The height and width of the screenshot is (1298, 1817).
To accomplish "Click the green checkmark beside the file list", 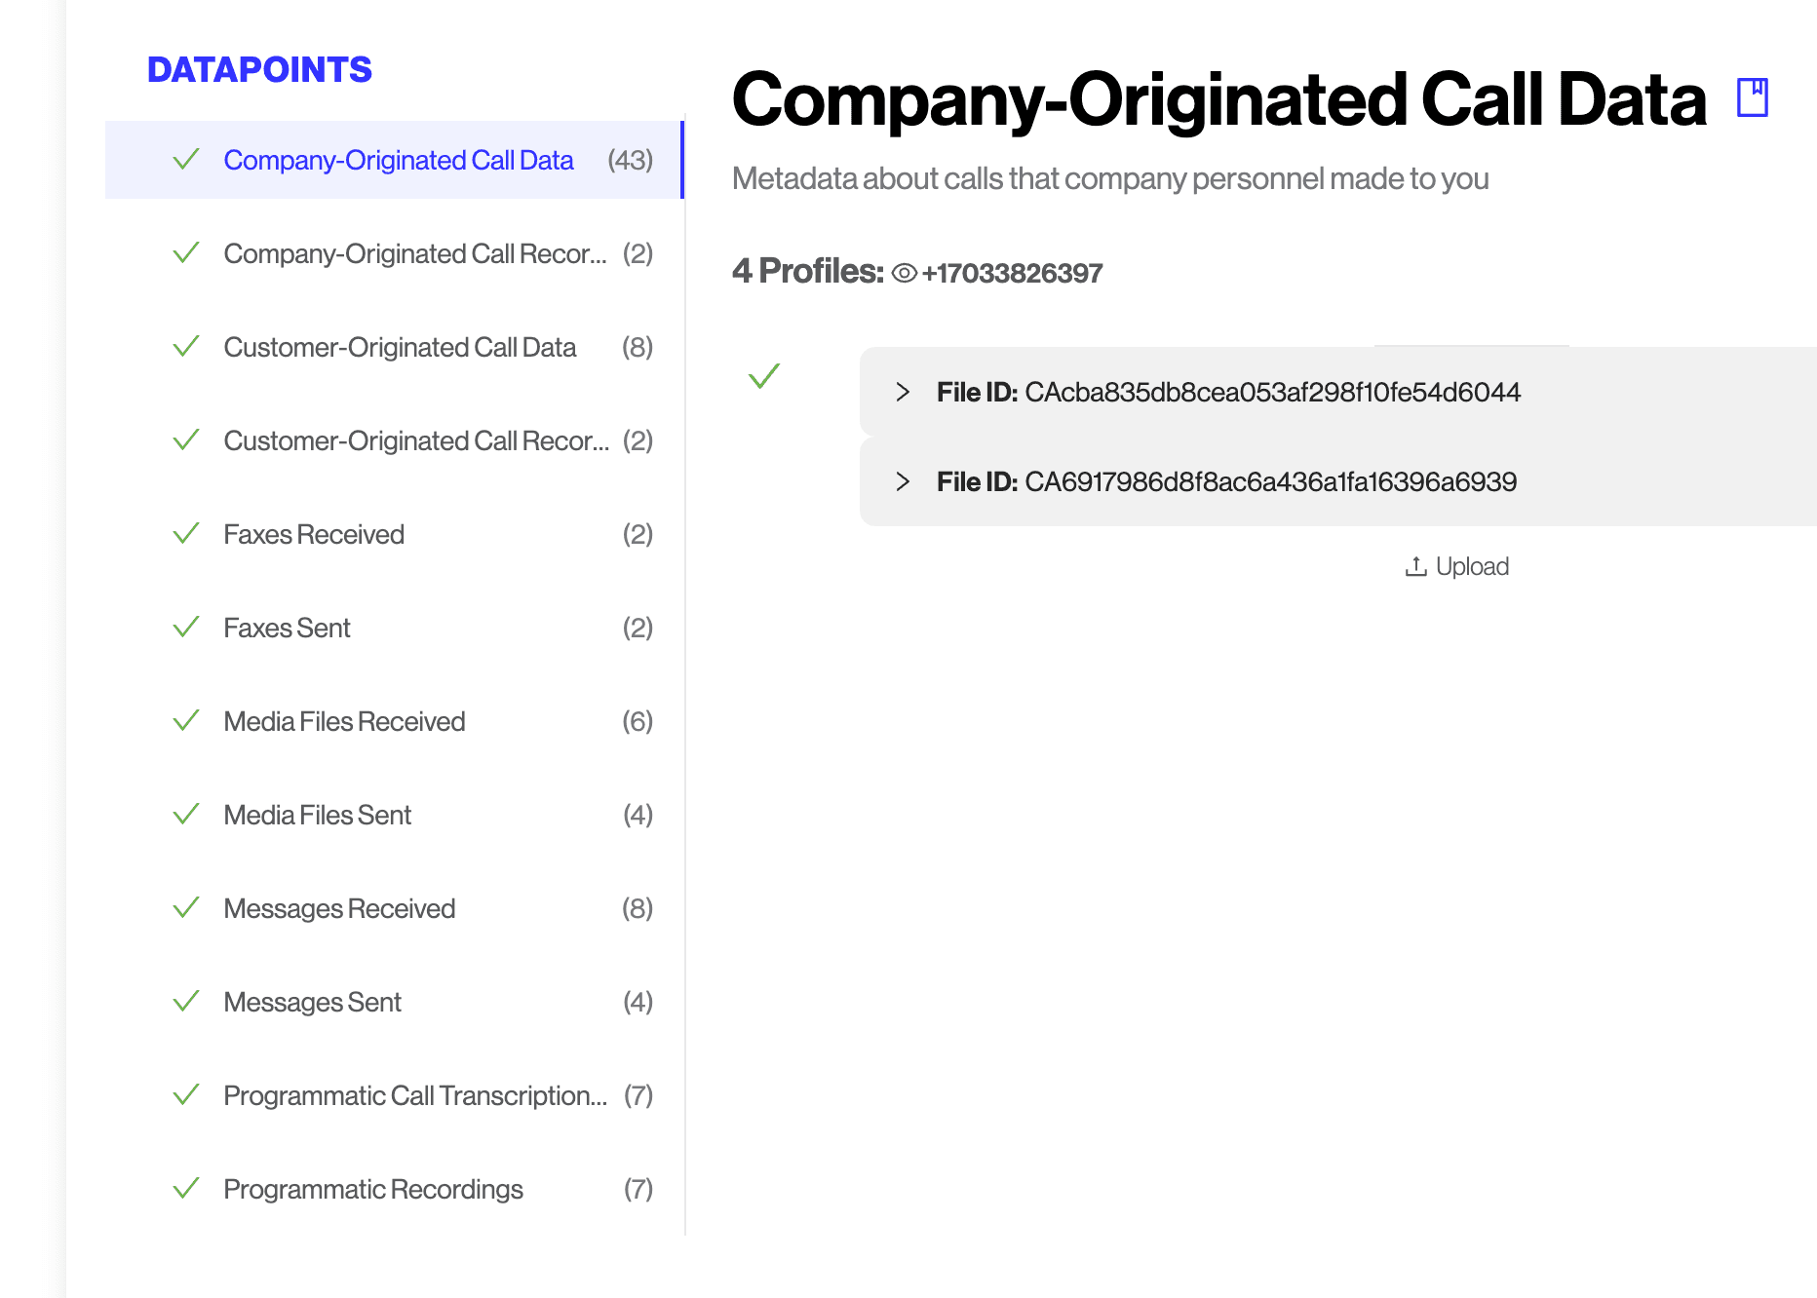I will click(764, 376).
